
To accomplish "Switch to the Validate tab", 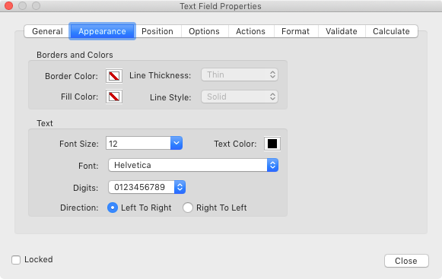I will tap(342, 31).
